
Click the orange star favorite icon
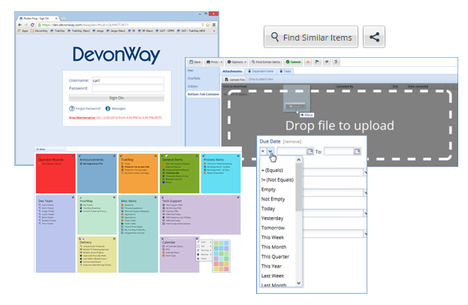click(x=308, y=62)
